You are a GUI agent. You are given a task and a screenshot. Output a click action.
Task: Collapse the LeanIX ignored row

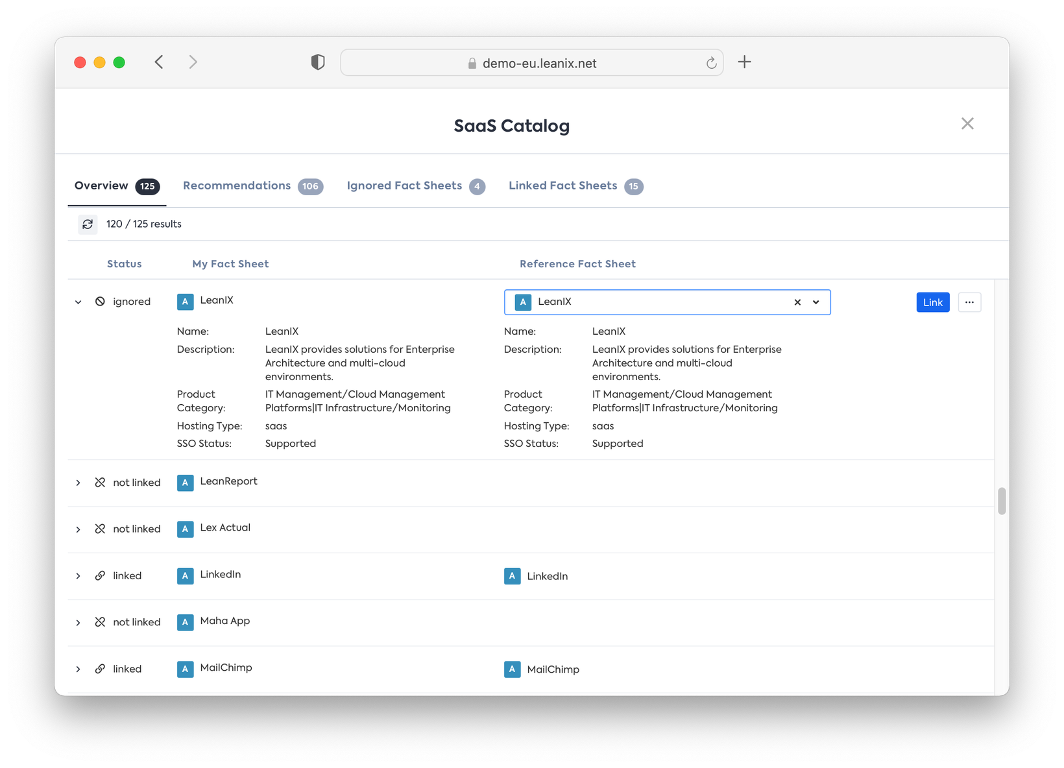click(78, 302)
